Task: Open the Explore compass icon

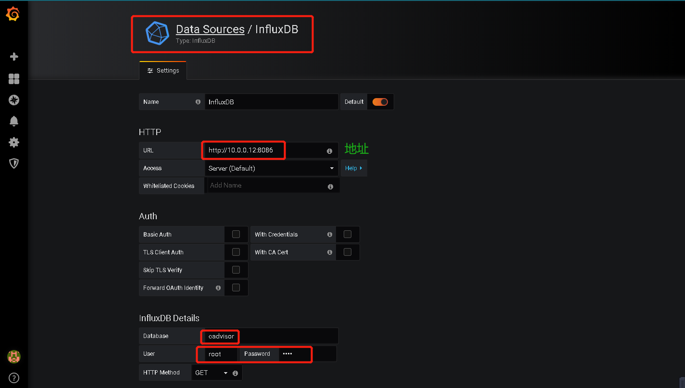Action: tap(14, 100)
